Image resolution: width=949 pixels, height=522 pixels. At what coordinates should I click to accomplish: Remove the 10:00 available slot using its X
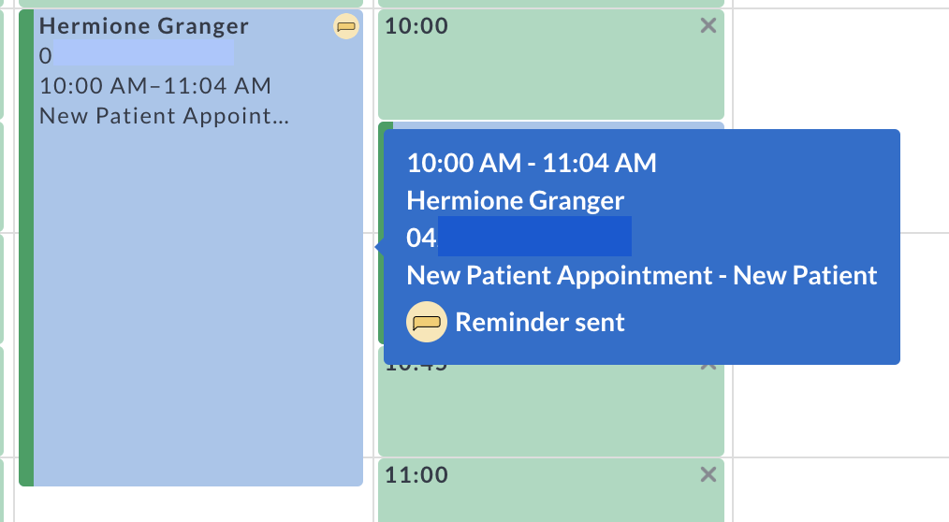tap(708, 25)
